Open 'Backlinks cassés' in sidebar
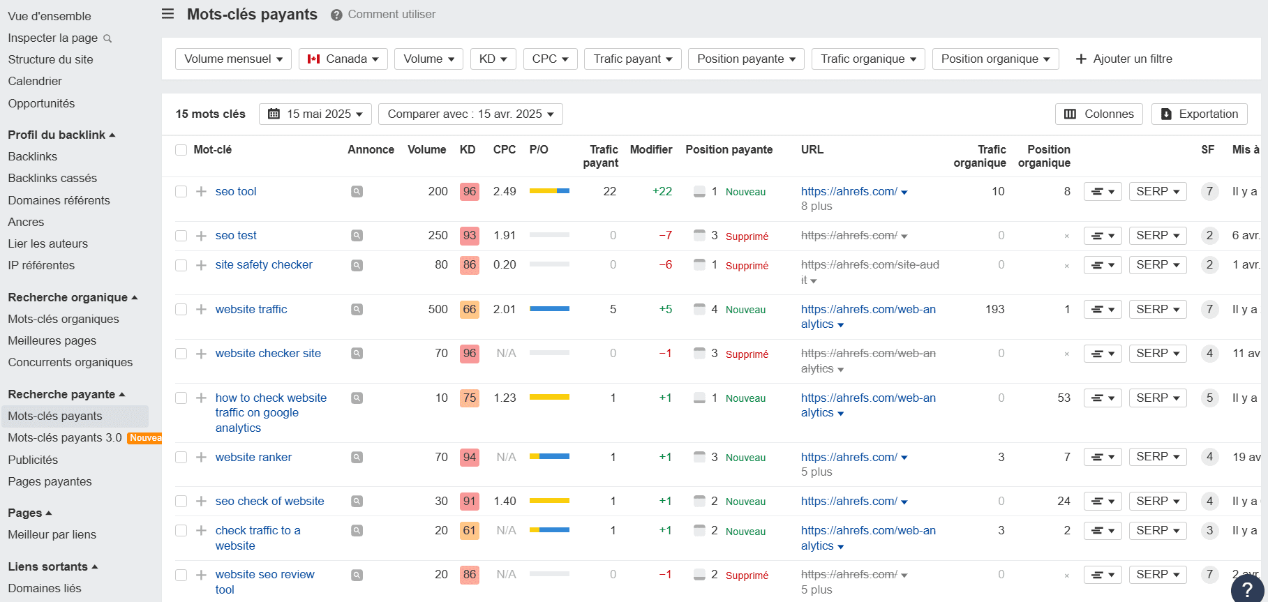The height and width of the screenshot is (602, 1268). [52, 178]
